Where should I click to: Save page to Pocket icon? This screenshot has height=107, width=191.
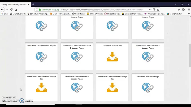(x=154, y=10)
